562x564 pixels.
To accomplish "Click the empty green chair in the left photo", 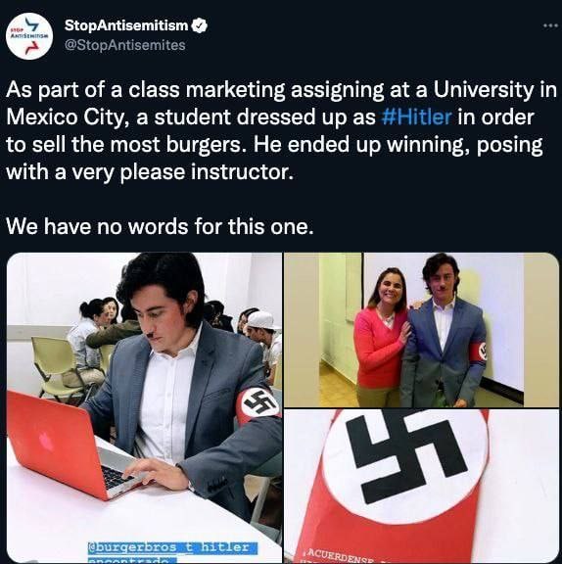I will (x=54, y=367).
